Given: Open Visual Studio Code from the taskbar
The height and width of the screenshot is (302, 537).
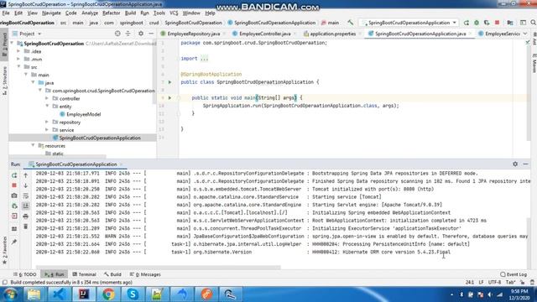Looking at the screenshot, I should [x=60, y=294].
